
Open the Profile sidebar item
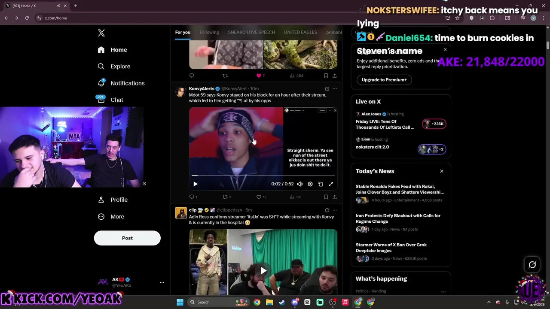pyautogui.click(x=113, y=200)
